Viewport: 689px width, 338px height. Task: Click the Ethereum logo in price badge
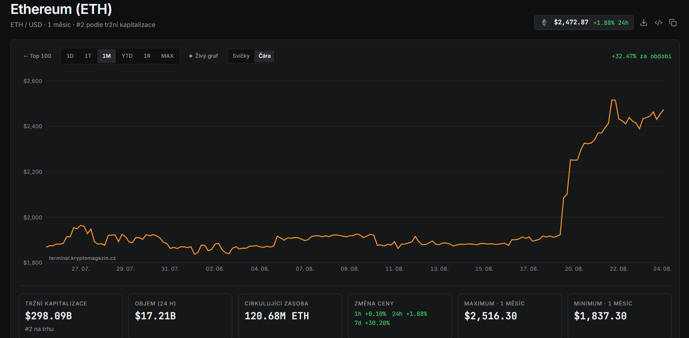tap(544, 23)
